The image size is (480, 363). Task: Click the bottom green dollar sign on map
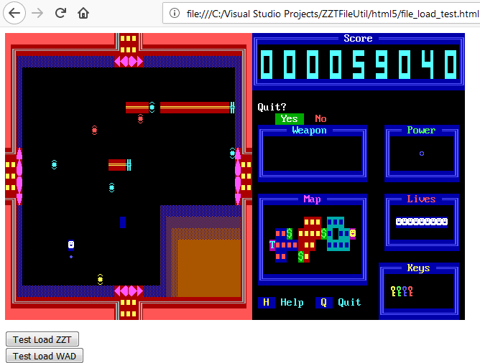(301, 256)
